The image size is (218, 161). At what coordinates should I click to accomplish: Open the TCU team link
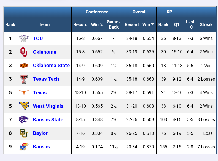point(38,39)
